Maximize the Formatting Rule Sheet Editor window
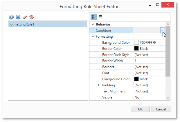The width and height of the screenshot is (180, 122). [x=158, y=5]
